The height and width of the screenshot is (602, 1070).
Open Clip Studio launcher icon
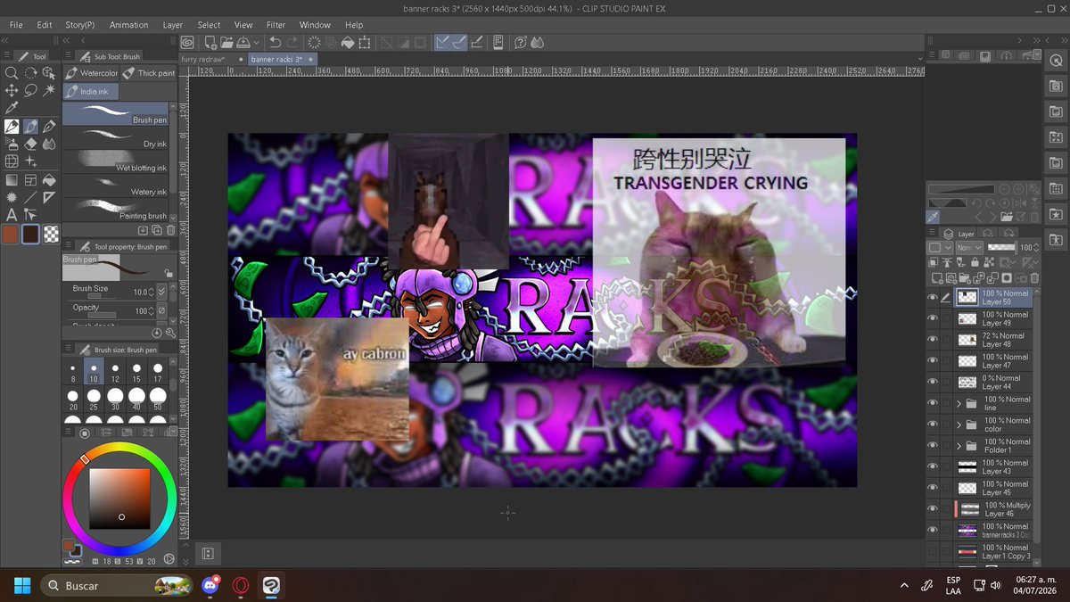tap(188, 42)
